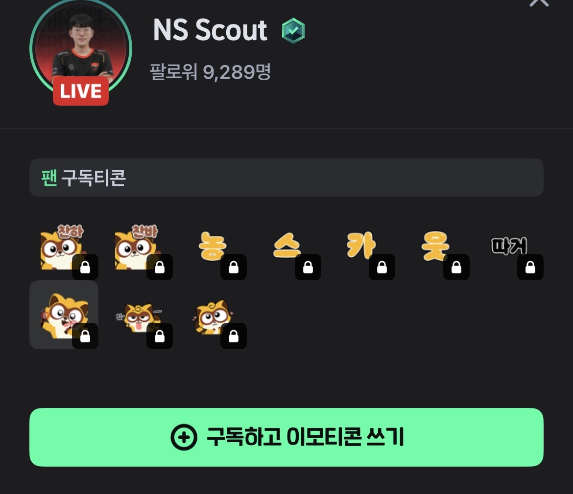The height and width of the screenshot is (494, 573).
Task: Click the 구독하고 이모티콘 쓰기 button
Action: click(x=286, y=437)
